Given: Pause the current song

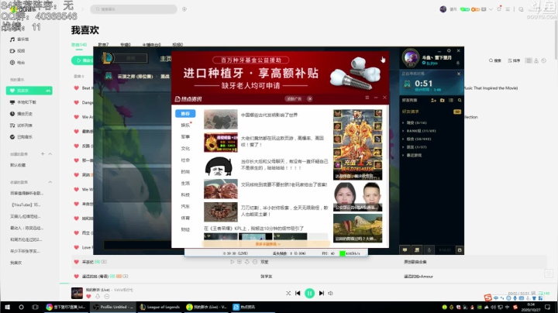Looking at the screenshot, I should [x=309, y=293].
